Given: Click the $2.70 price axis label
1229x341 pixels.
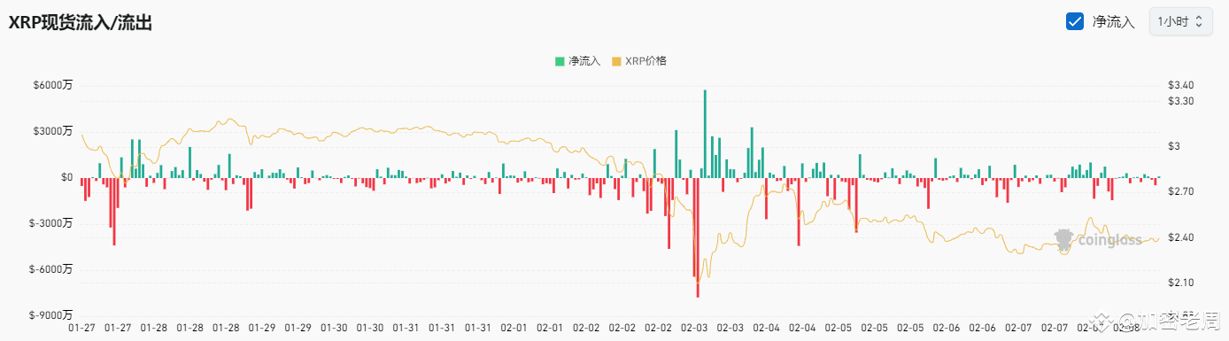Looking at the screenshot, I should pyautogui.click(x=1182, y=191).
